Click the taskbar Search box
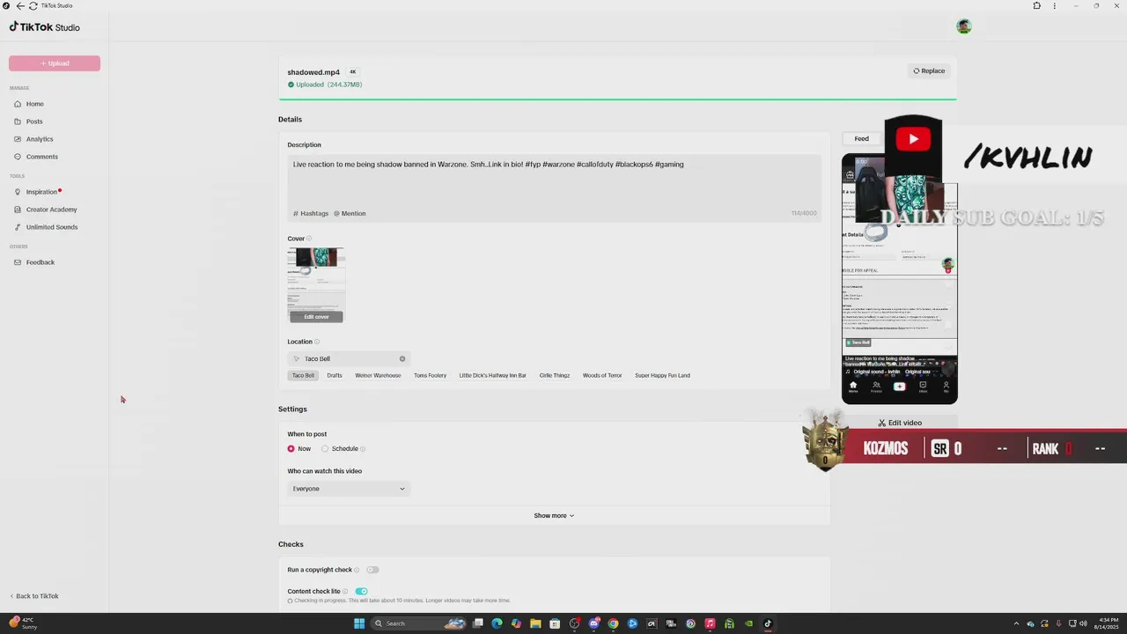The image size is (1127, 634). [x=419, y=623]
